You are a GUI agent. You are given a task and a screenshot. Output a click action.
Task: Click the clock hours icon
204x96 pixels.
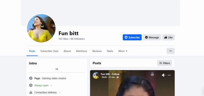click(x=31, y=85)
